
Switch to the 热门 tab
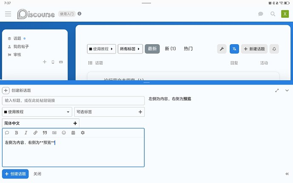pos(188,49)
